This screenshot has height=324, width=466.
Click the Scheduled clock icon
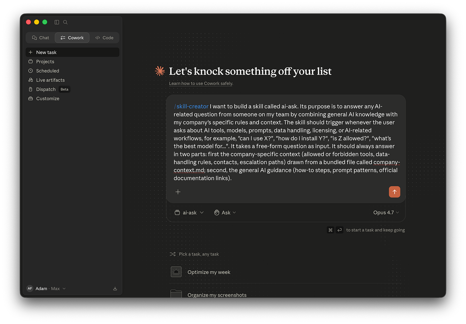31,71
